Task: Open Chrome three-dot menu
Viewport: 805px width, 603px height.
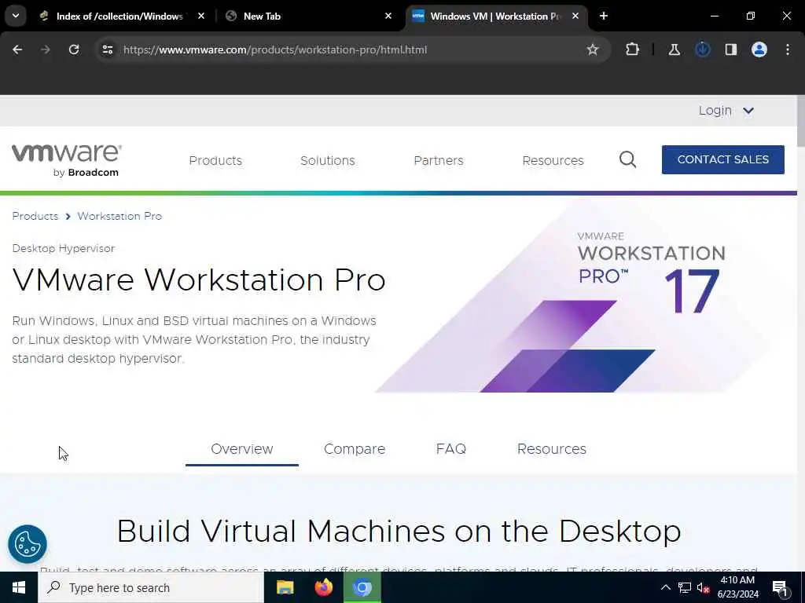Action: click(788, 49)
